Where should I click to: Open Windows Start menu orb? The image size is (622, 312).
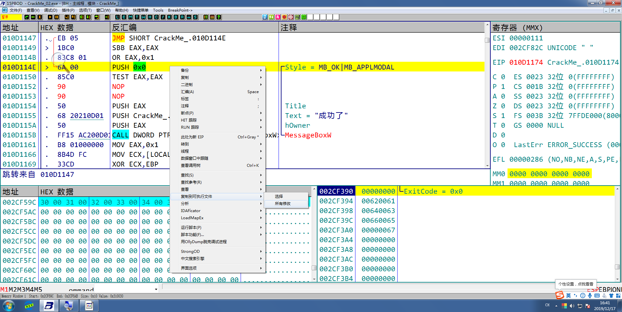(x=9, y=306)
